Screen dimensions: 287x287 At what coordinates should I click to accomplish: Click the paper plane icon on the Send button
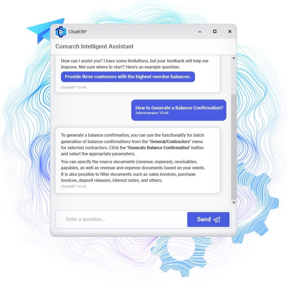point(217,220)
